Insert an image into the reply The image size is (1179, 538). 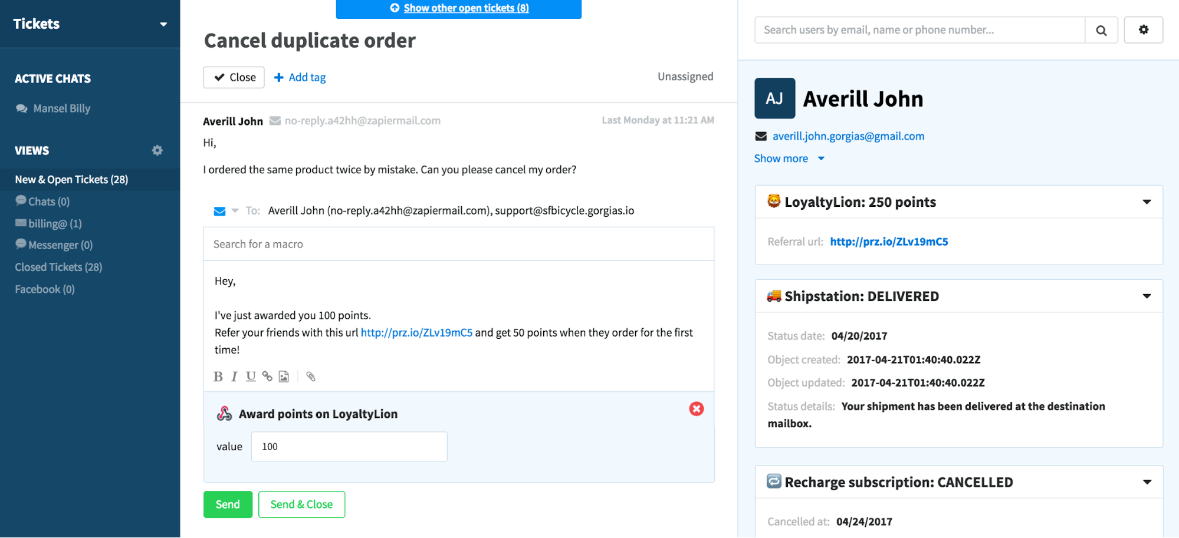click(284, 377)
